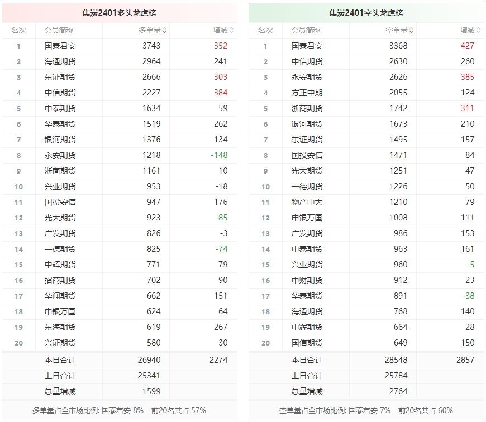Click long table 上日合计 value 25341
The width and height of the screenshot is (486, 422).
pyautogui.click(x=149, y=376)
